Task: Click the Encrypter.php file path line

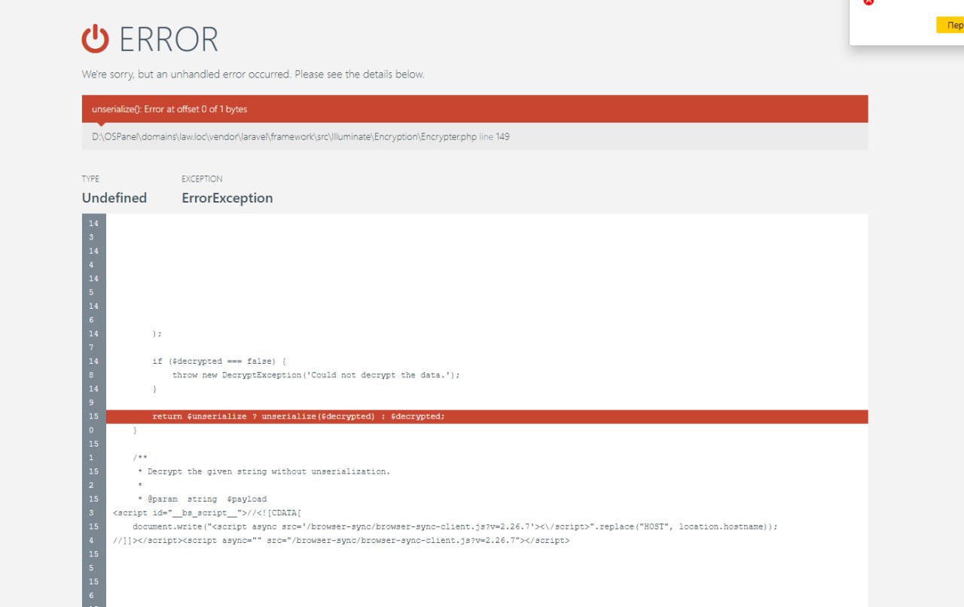Action: pyautogui.click(x=300, y=137)
